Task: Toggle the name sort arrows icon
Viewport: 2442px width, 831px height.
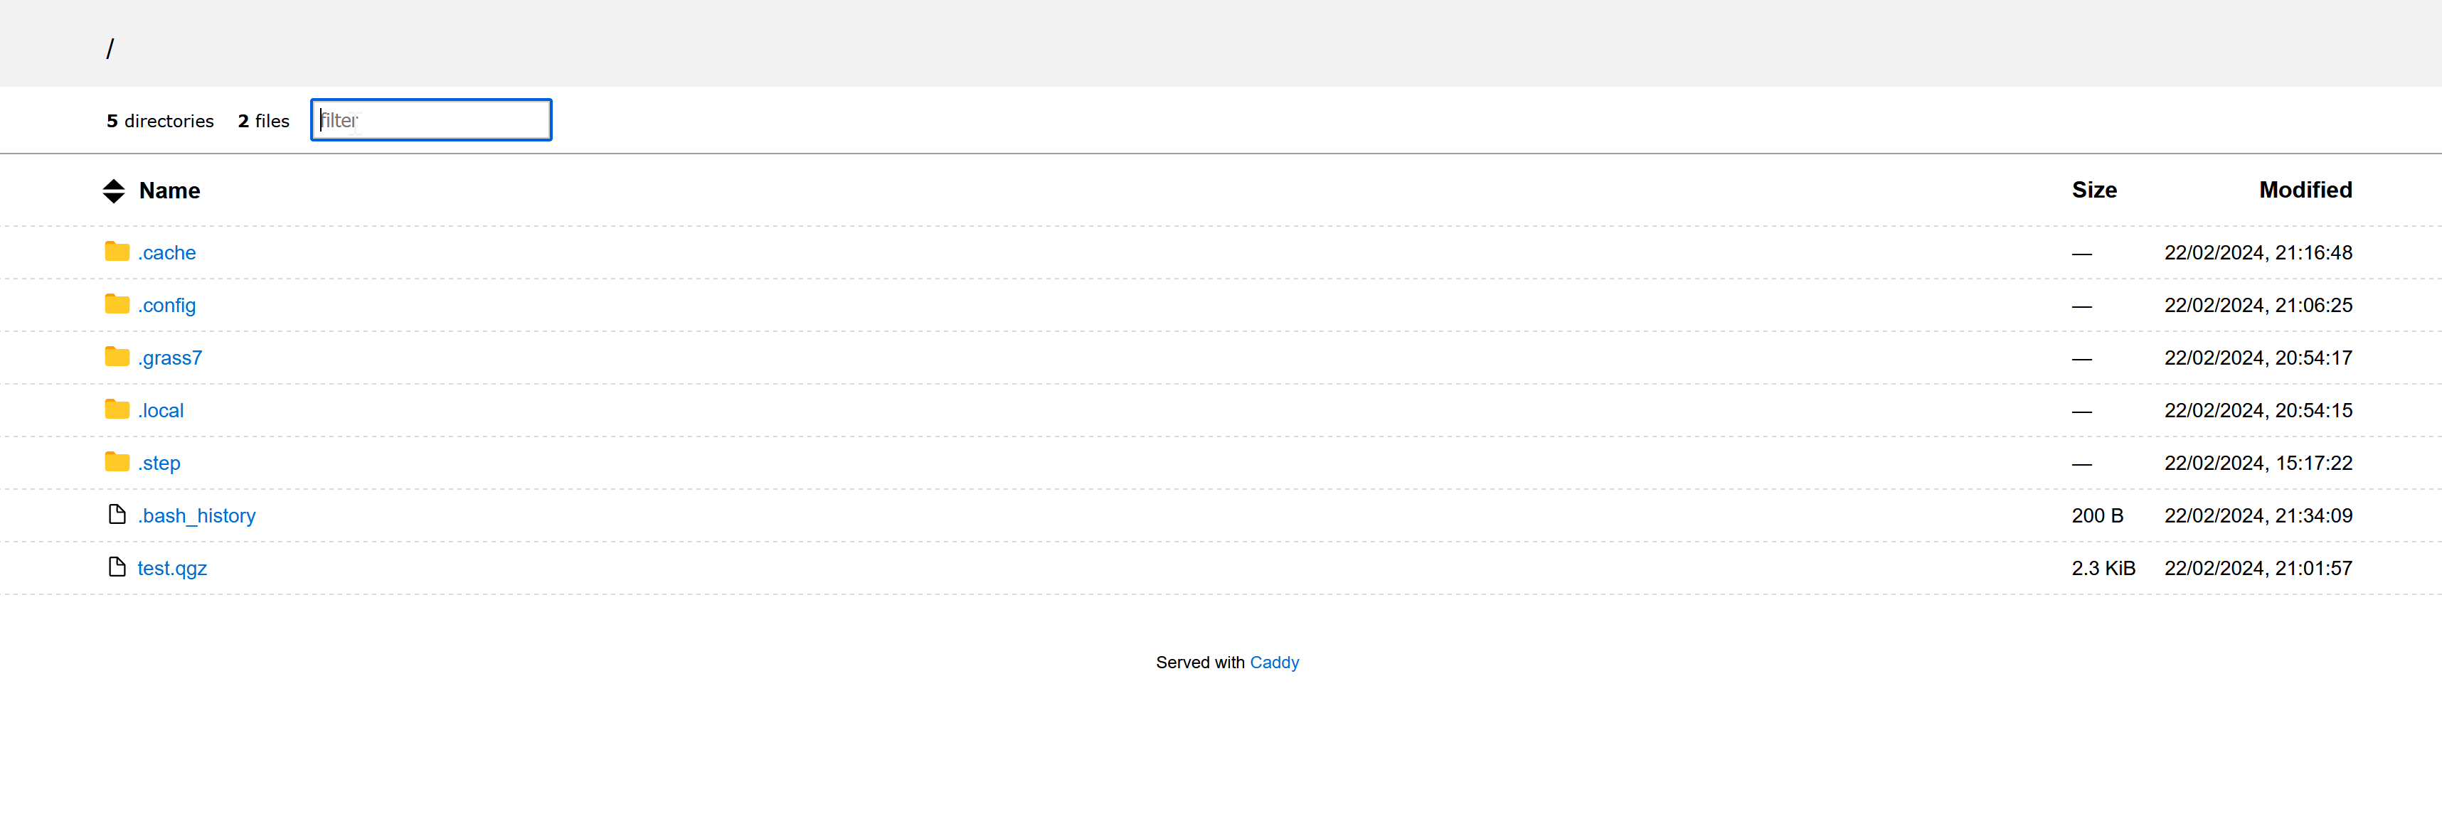Action: point(114,191)
